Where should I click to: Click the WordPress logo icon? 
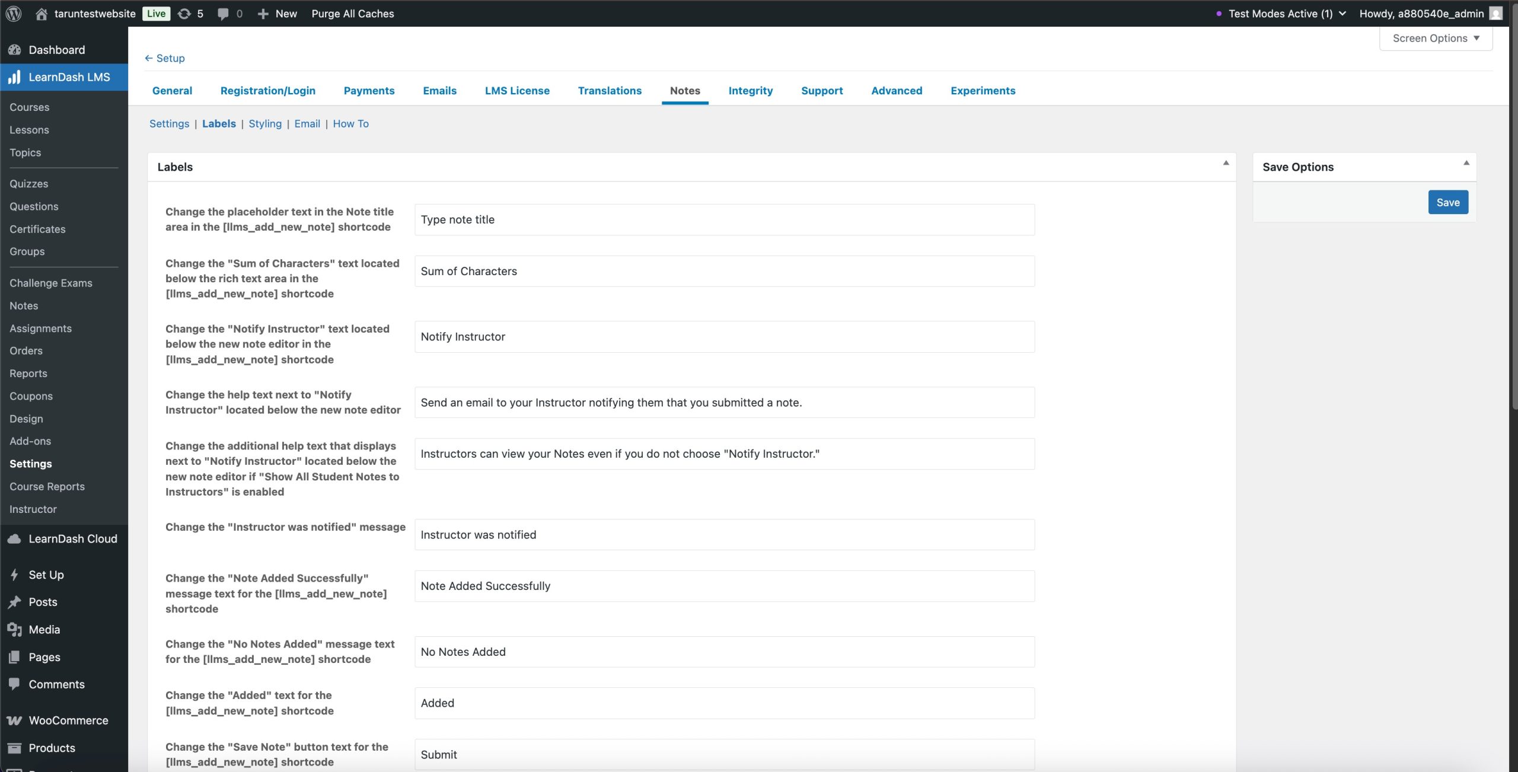click(x=14, y=13)
